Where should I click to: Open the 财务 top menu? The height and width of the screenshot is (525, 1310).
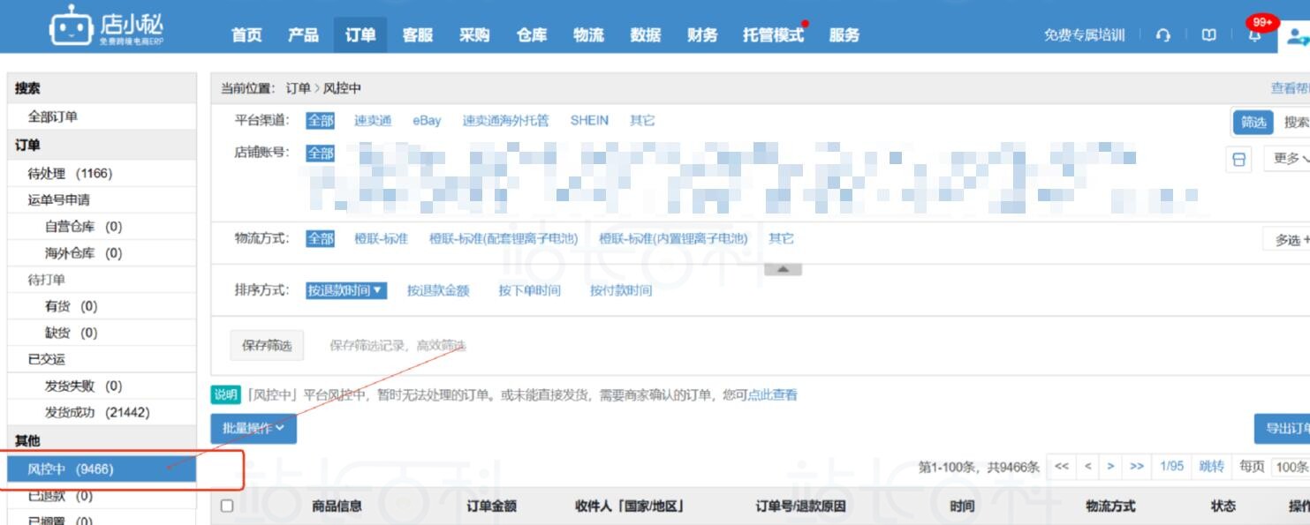702,35
